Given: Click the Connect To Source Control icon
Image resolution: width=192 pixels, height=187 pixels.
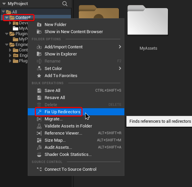Looking at the screenshot, I should pyautogui.click(x=39, y=169).
